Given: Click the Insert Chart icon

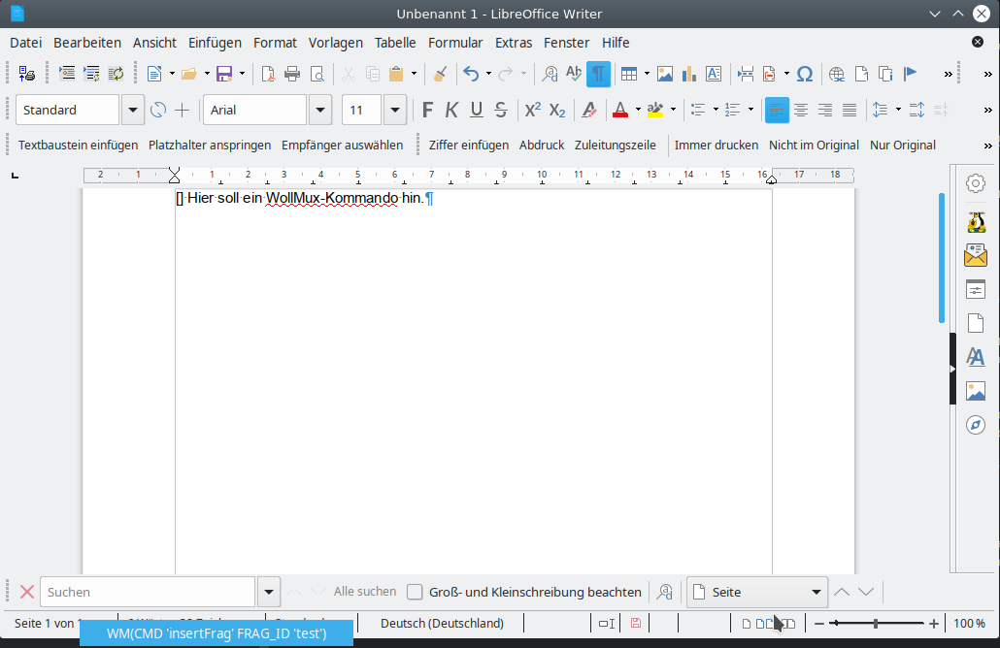Looking at the screenshot, I should point(689,74).
